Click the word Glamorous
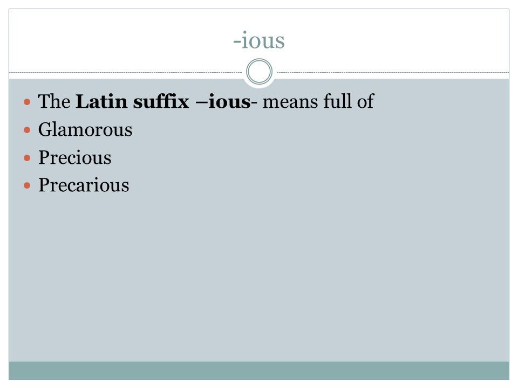518x388 pixels. coord(85,129)
